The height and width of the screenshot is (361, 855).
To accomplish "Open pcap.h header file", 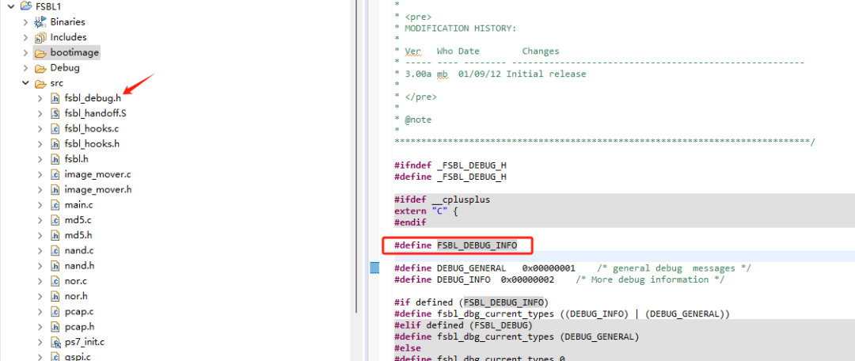I will pyautogui.click(x=79, y=326).
